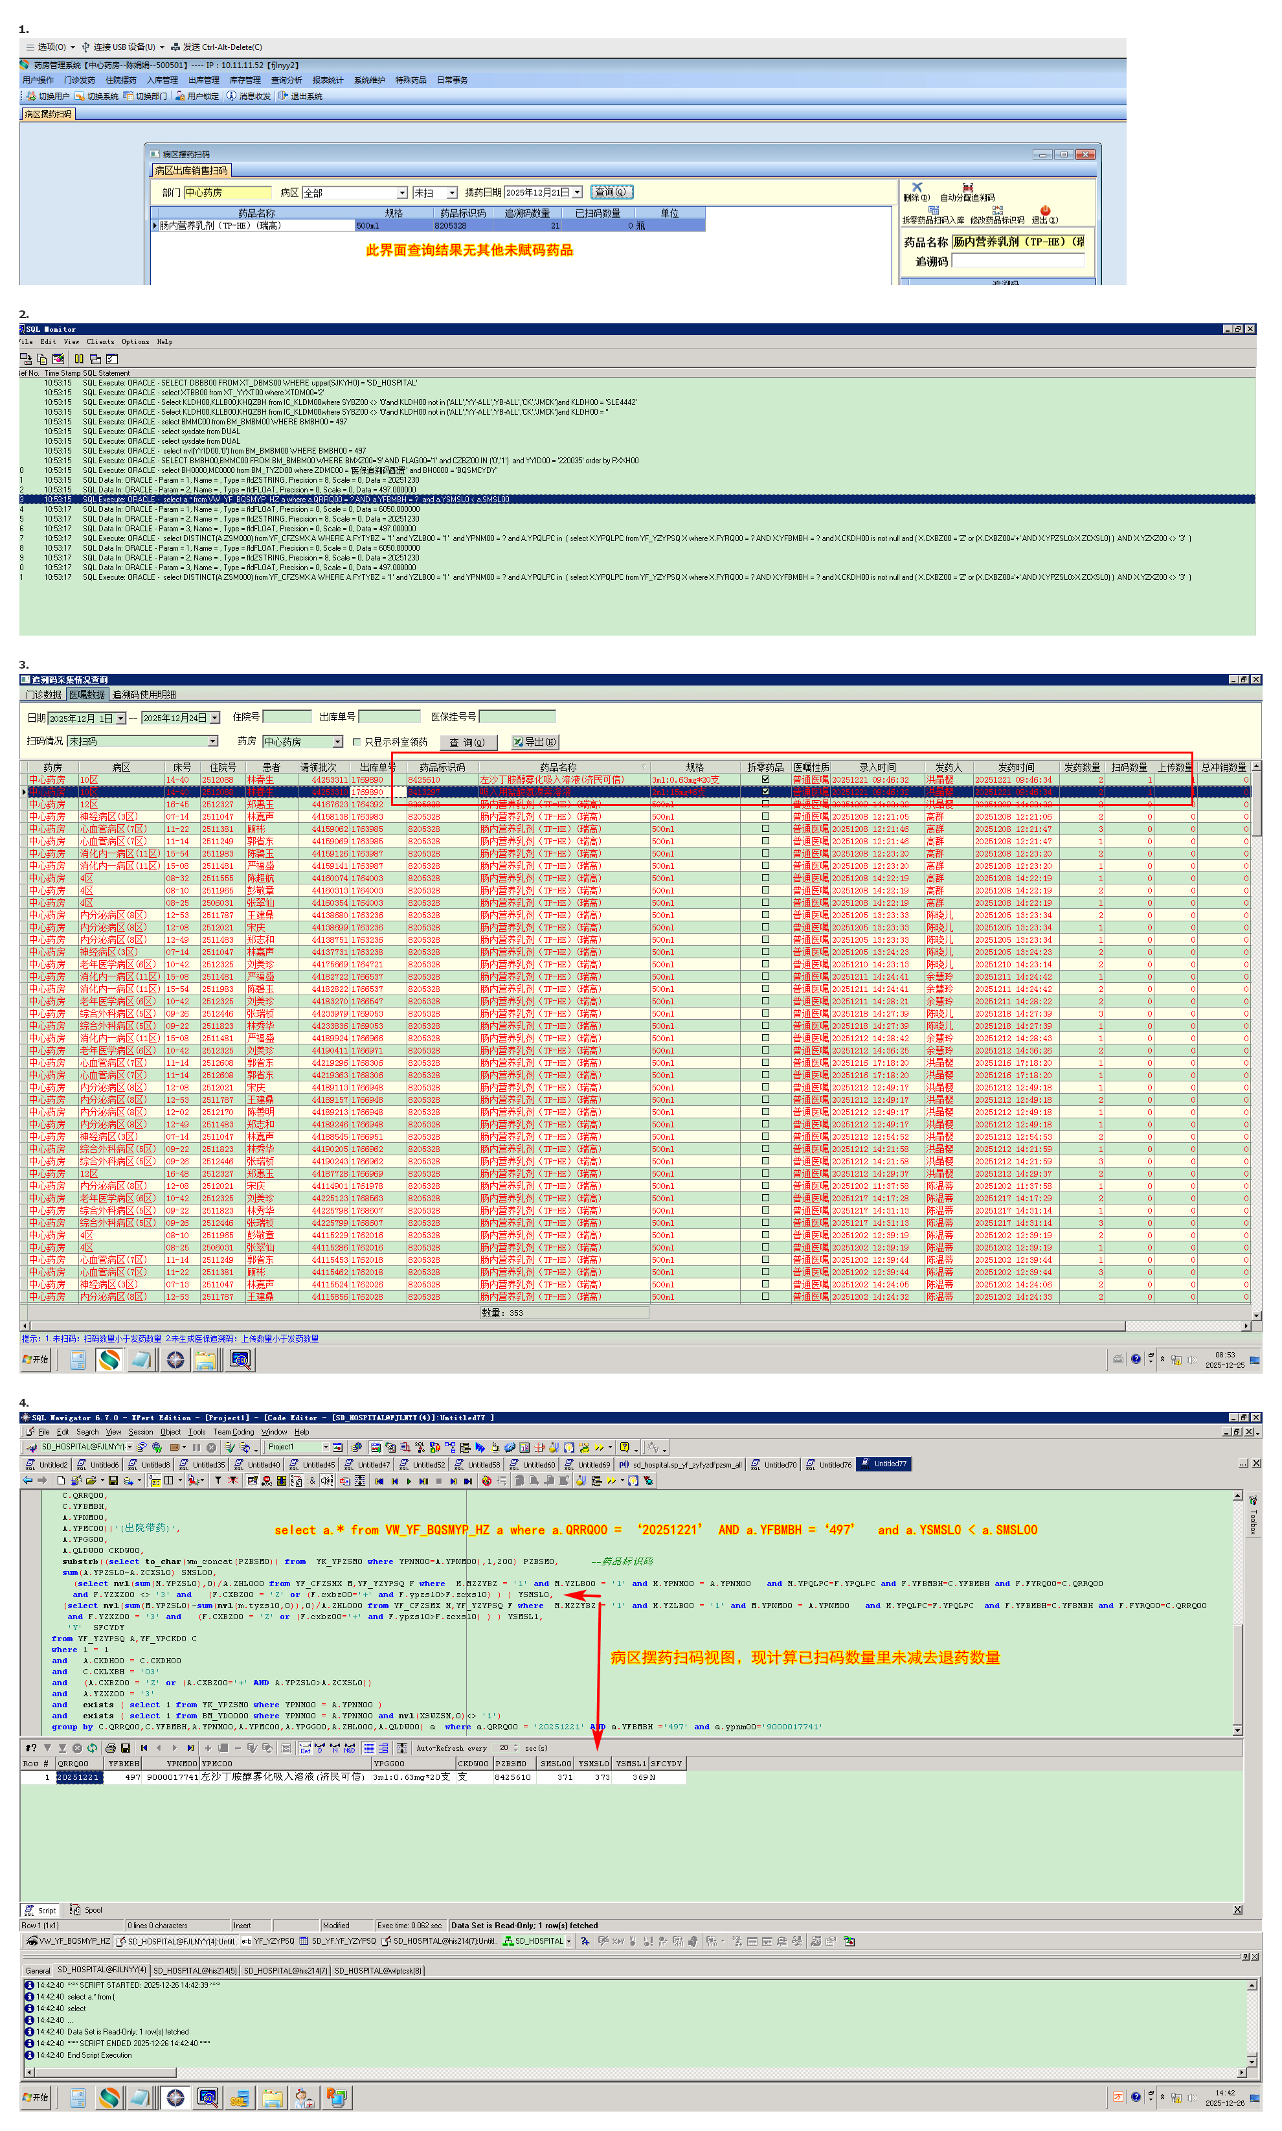This screenshot has height=2131, width=1282.
Task: Click the red 退出 power icon
Action: [1044, 210]
